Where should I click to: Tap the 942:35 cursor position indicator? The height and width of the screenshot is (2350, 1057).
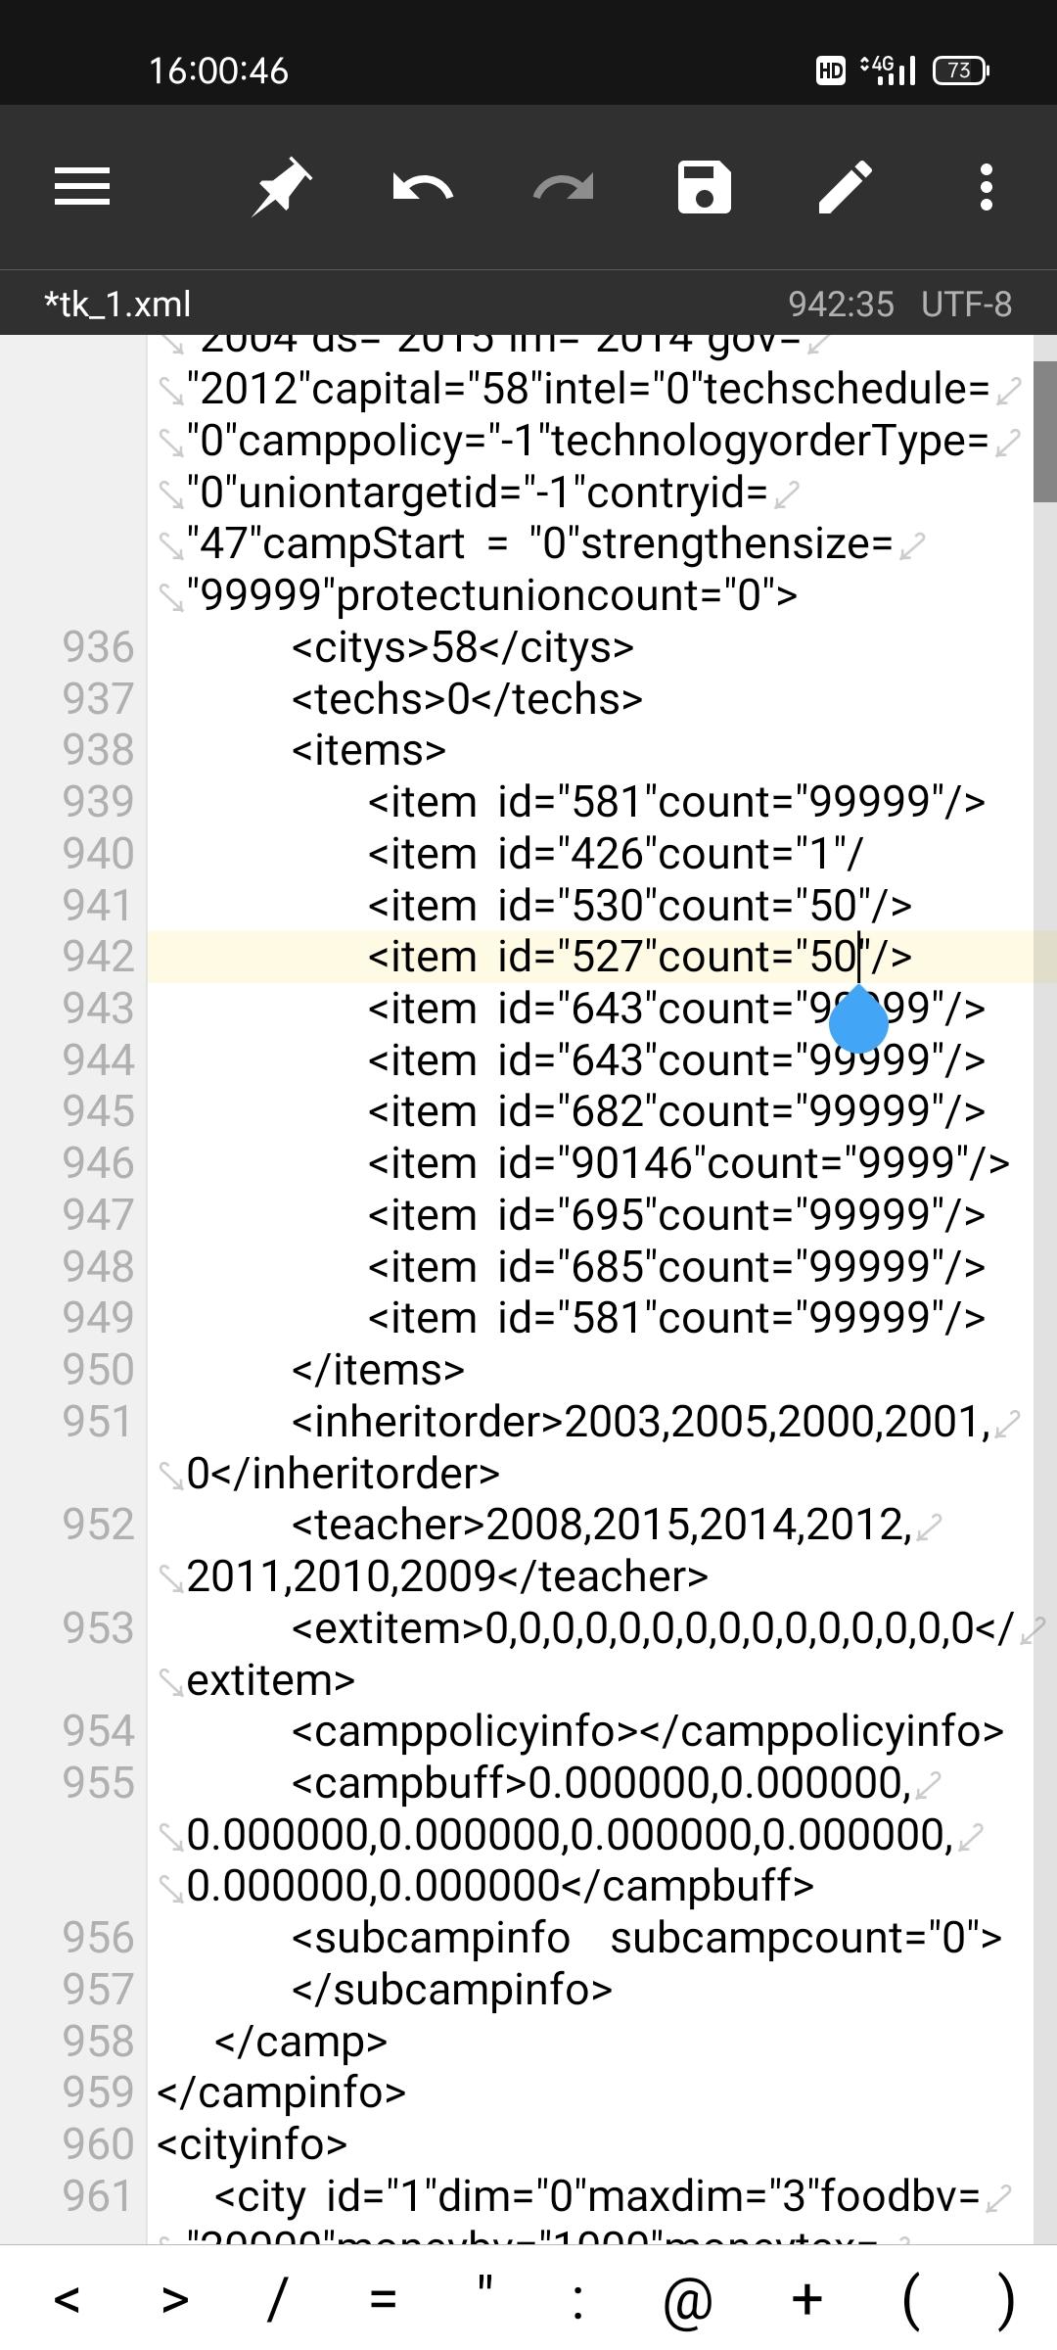coord(842,305)
